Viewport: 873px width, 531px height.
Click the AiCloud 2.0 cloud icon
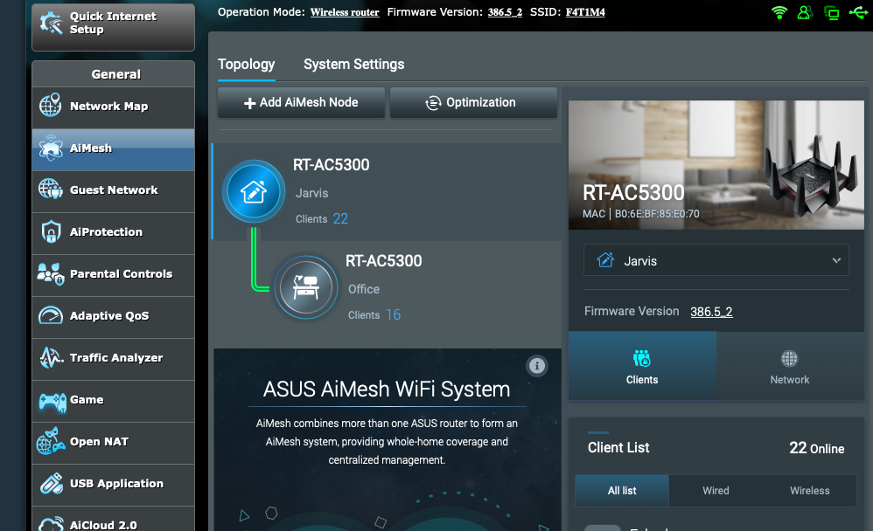point(52,524)
